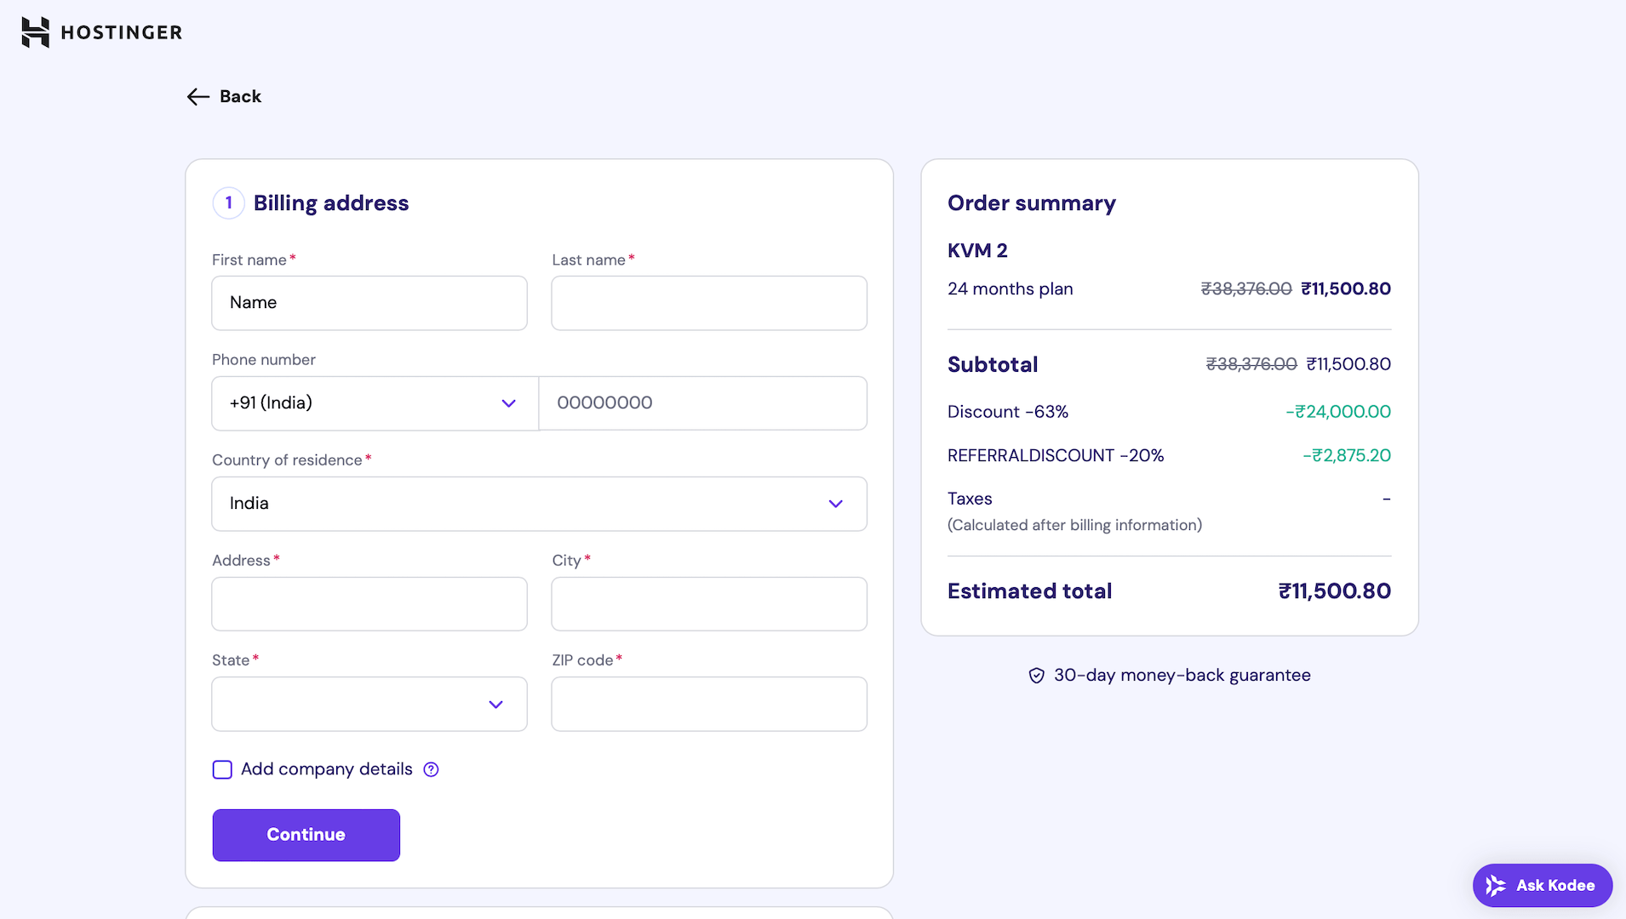Click the Hostinger logo icon
The width and height of the screenshot is (1626, 919).
tap(35, 32)
